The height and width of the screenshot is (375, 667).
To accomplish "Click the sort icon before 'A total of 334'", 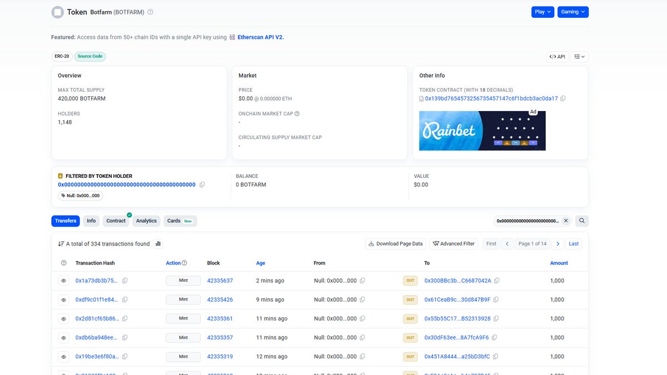I will pos(61,243).
